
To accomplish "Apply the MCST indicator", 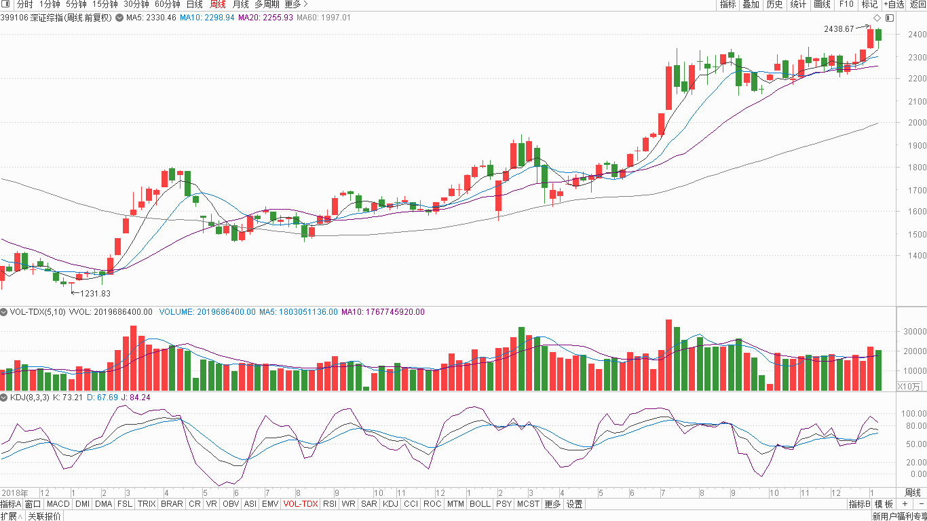I will (528, 504).
